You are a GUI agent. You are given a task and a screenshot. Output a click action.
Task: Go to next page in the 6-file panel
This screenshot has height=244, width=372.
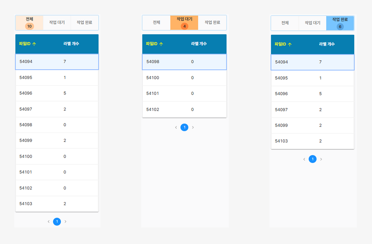[321, 159]
